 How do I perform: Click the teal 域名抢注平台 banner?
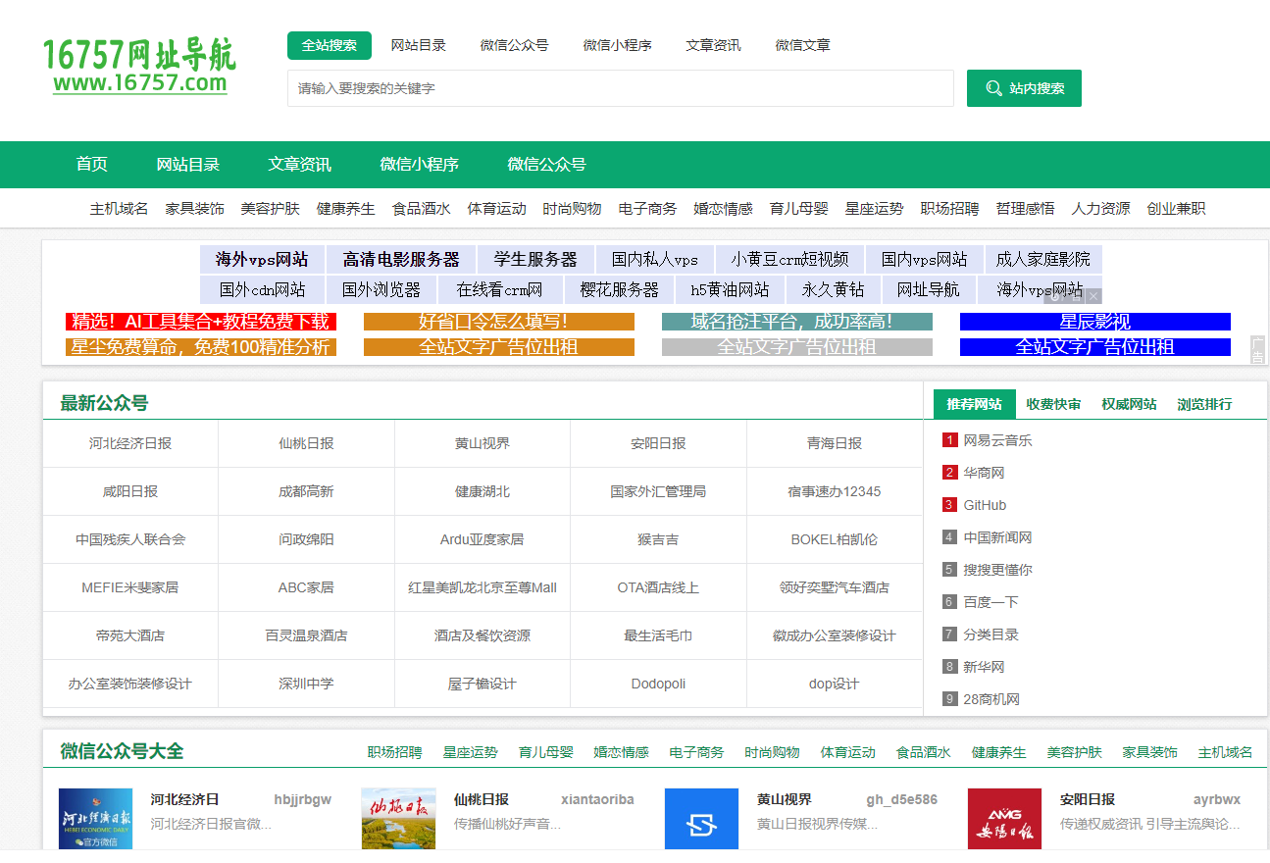click(797, 322)
